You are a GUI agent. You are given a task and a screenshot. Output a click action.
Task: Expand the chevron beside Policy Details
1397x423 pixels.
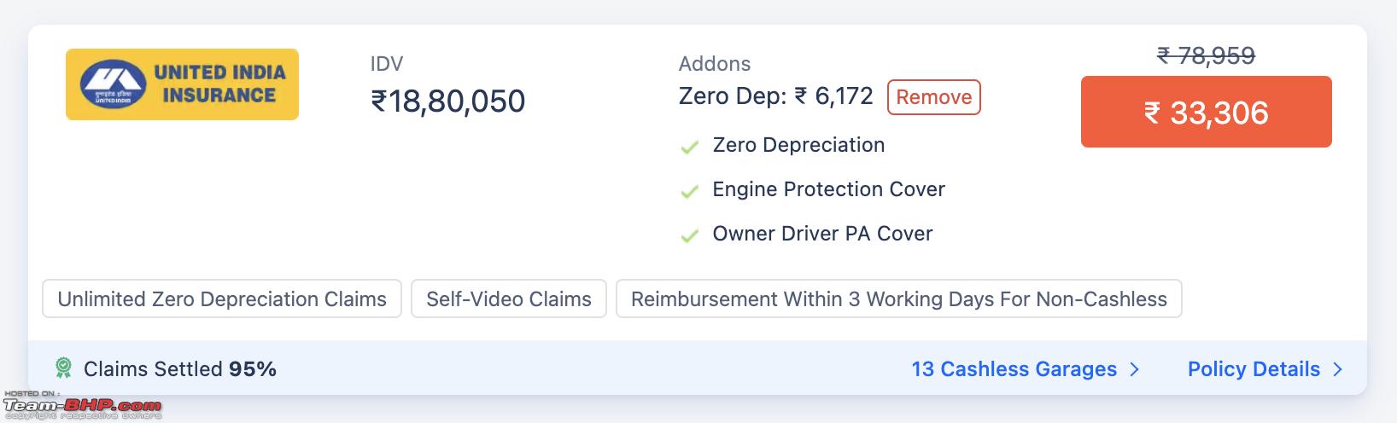point(1337,369)
